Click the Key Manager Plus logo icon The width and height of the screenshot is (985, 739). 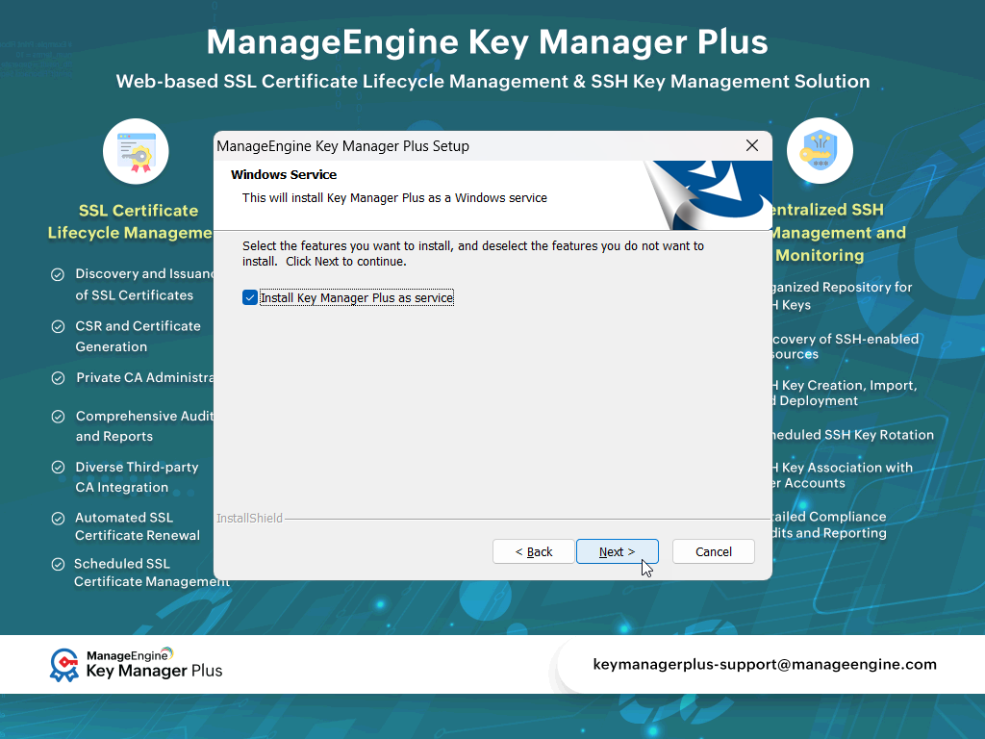[64, 665]
